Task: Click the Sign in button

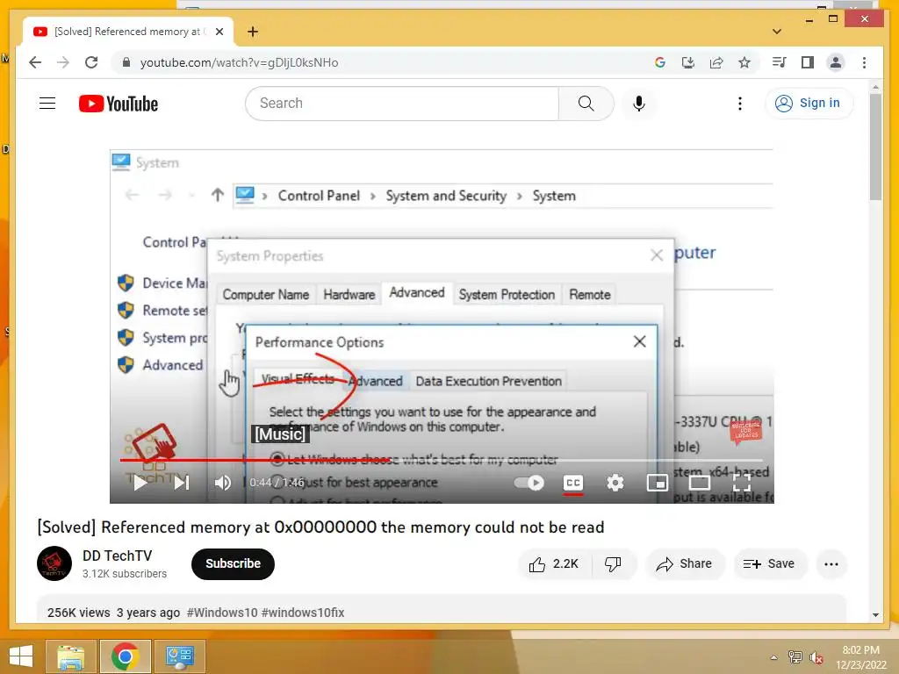Action: [x=809, y=104]
